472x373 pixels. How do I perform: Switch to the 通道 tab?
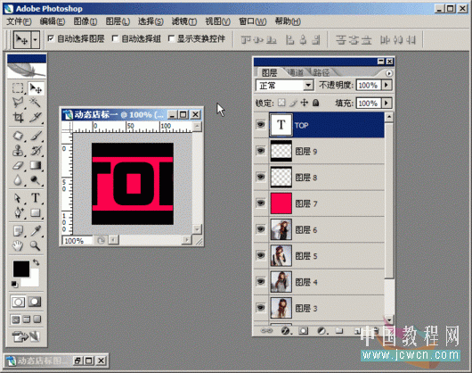(x=296, y=72)
